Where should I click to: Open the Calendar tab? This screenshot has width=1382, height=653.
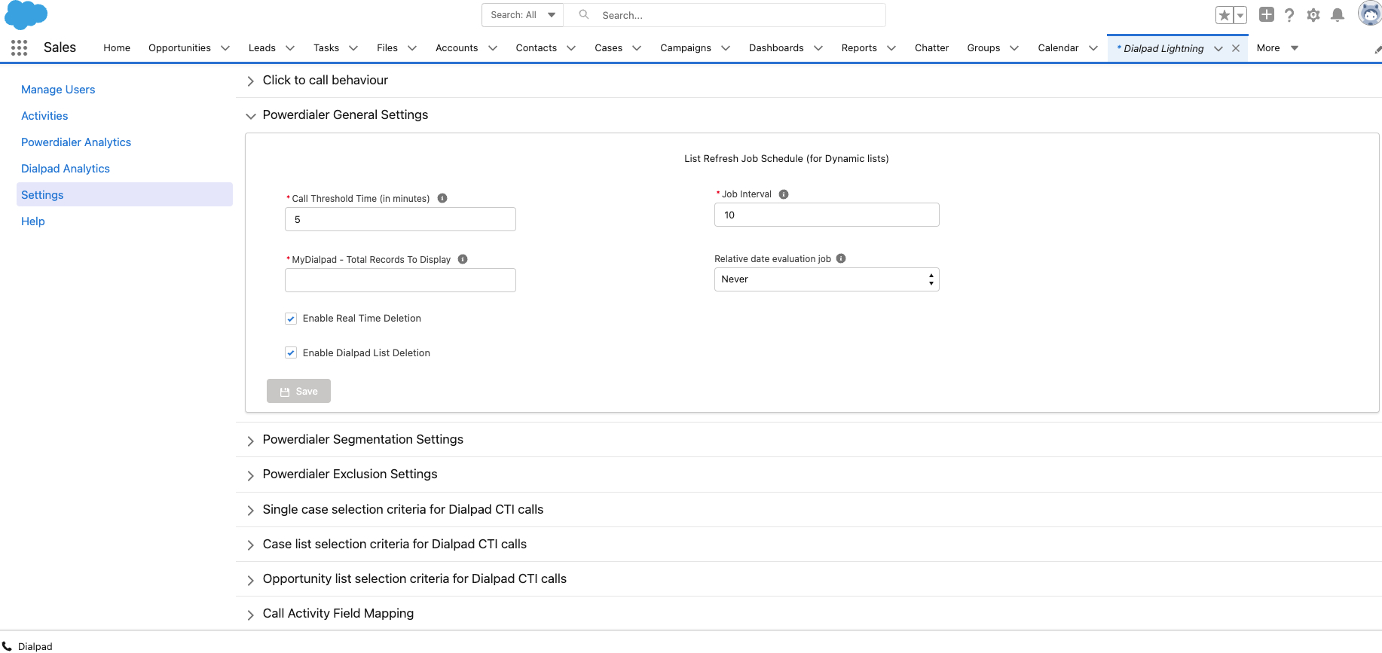(x=1058, y=47)
